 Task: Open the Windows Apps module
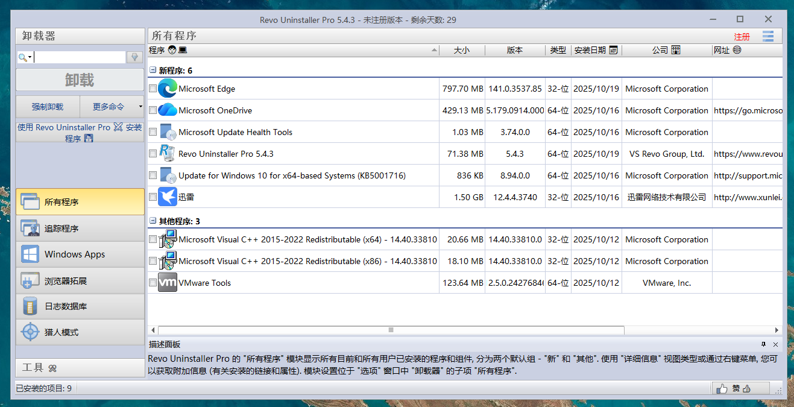coord(80,254)
